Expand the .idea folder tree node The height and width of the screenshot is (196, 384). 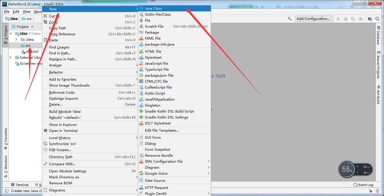coord(16,40)
